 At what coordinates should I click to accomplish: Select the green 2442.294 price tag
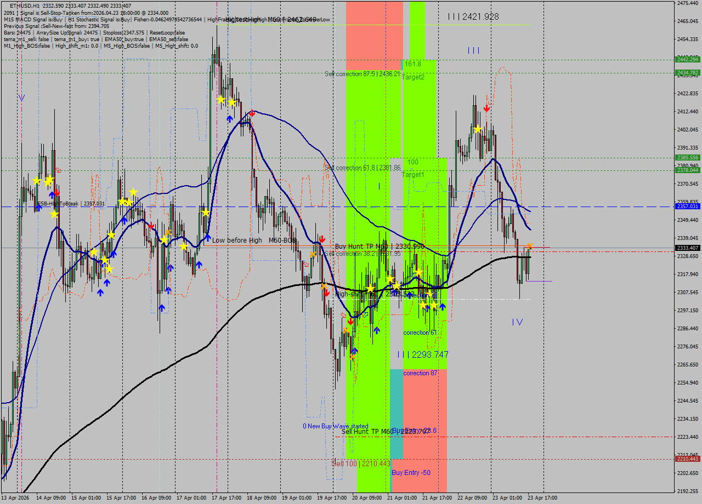coord(687,59)
